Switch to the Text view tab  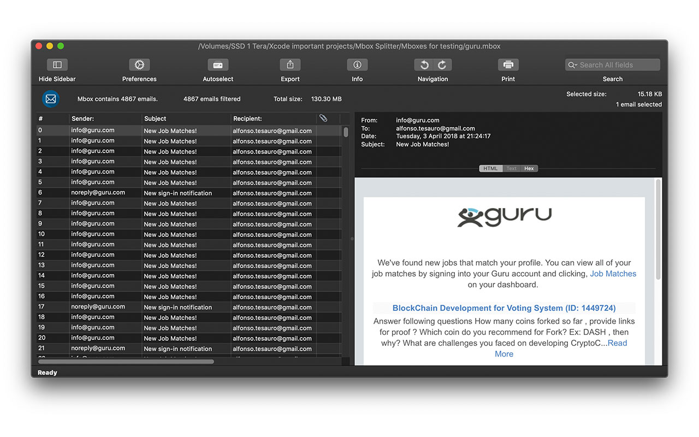[511, 168]
